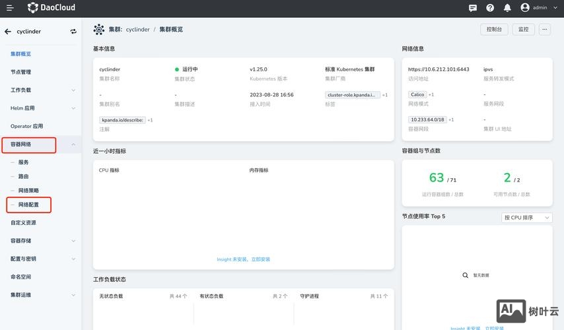The height and width of the screenshot is (330, 564).
Task: Open the Operator 应用 sidebar item
Action: pos(26,126)
